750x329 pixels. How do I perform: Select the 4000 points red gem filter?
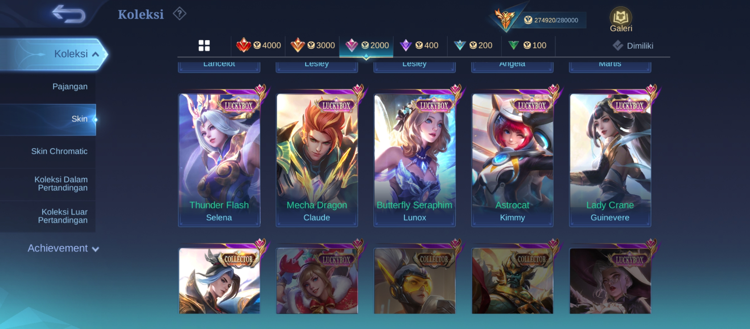(258, 45)
